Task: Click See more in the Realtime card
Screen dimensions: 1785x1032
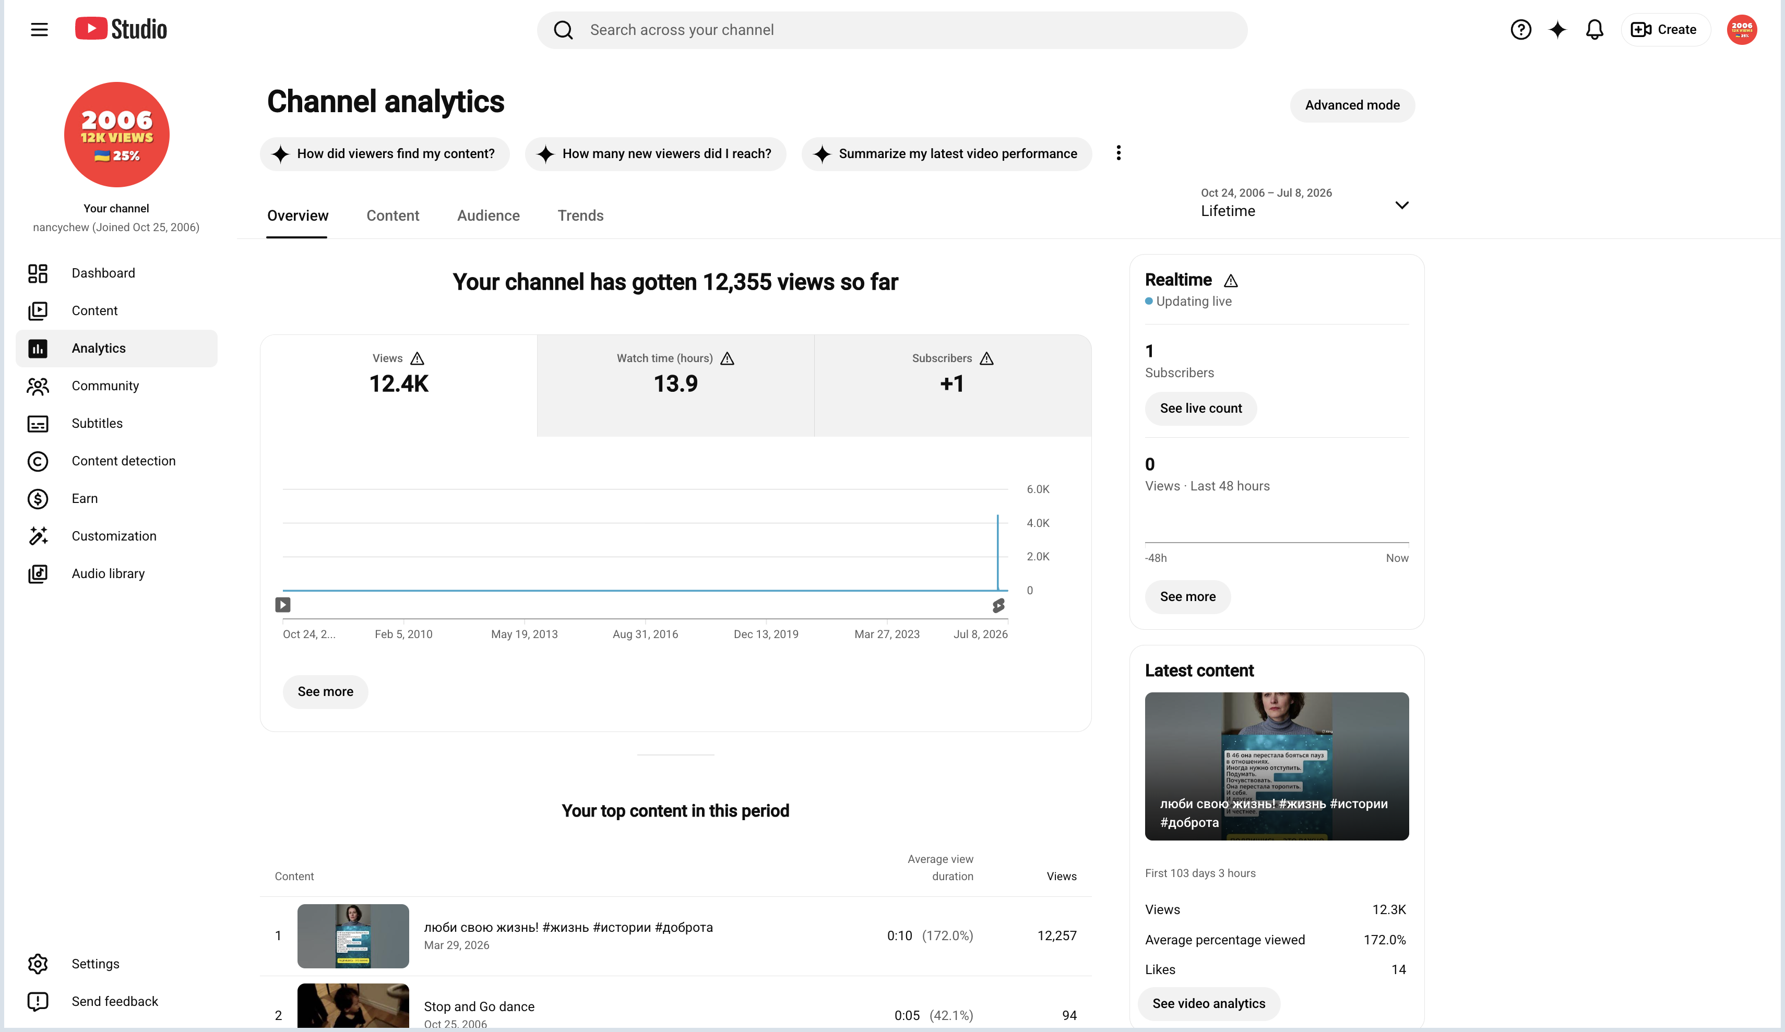Action: coord(1187,596)
